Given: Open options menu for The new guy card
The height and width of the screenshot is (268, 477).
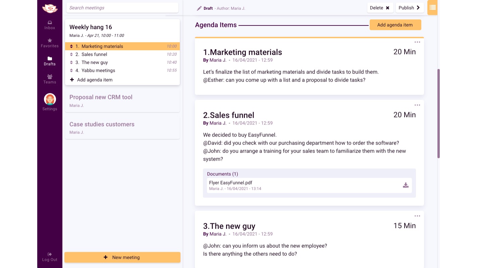Looking at the screenshot, I should (417, 216).
